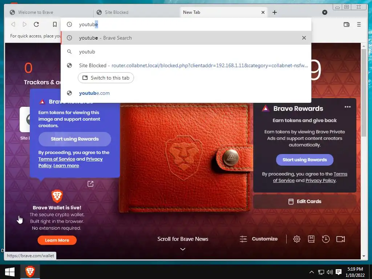The width and height of the screenshot is (372, 279).
Task: Click the scrollbar down arrow
Action: point(364,256)
